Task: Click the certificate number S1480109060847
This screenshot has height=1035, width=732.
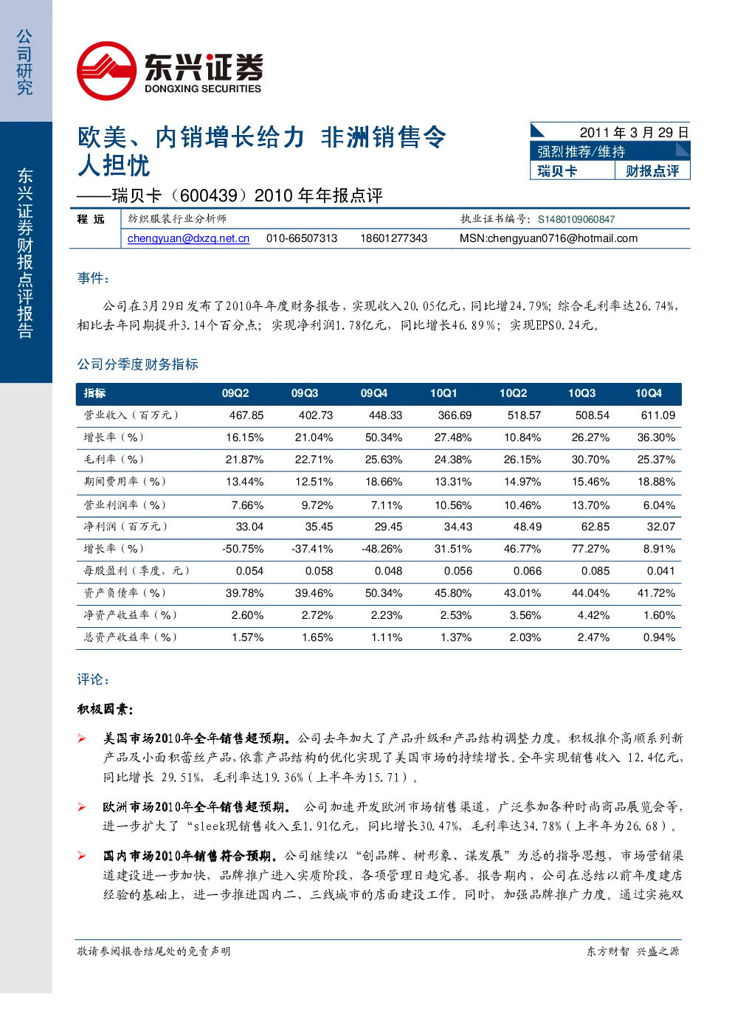Action: [576, 219]
